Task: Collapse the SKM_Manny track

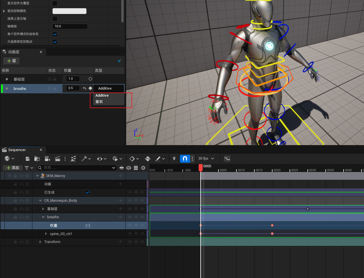Action: tap(38, 176)
